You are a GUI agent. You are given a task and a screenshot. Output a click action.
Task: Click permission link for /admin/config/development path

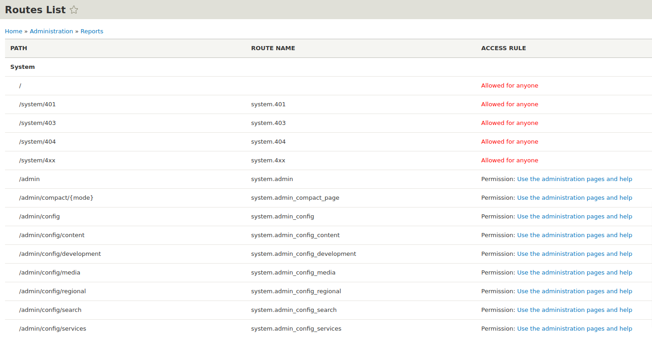pyautogui.click(x=574, y=254)
